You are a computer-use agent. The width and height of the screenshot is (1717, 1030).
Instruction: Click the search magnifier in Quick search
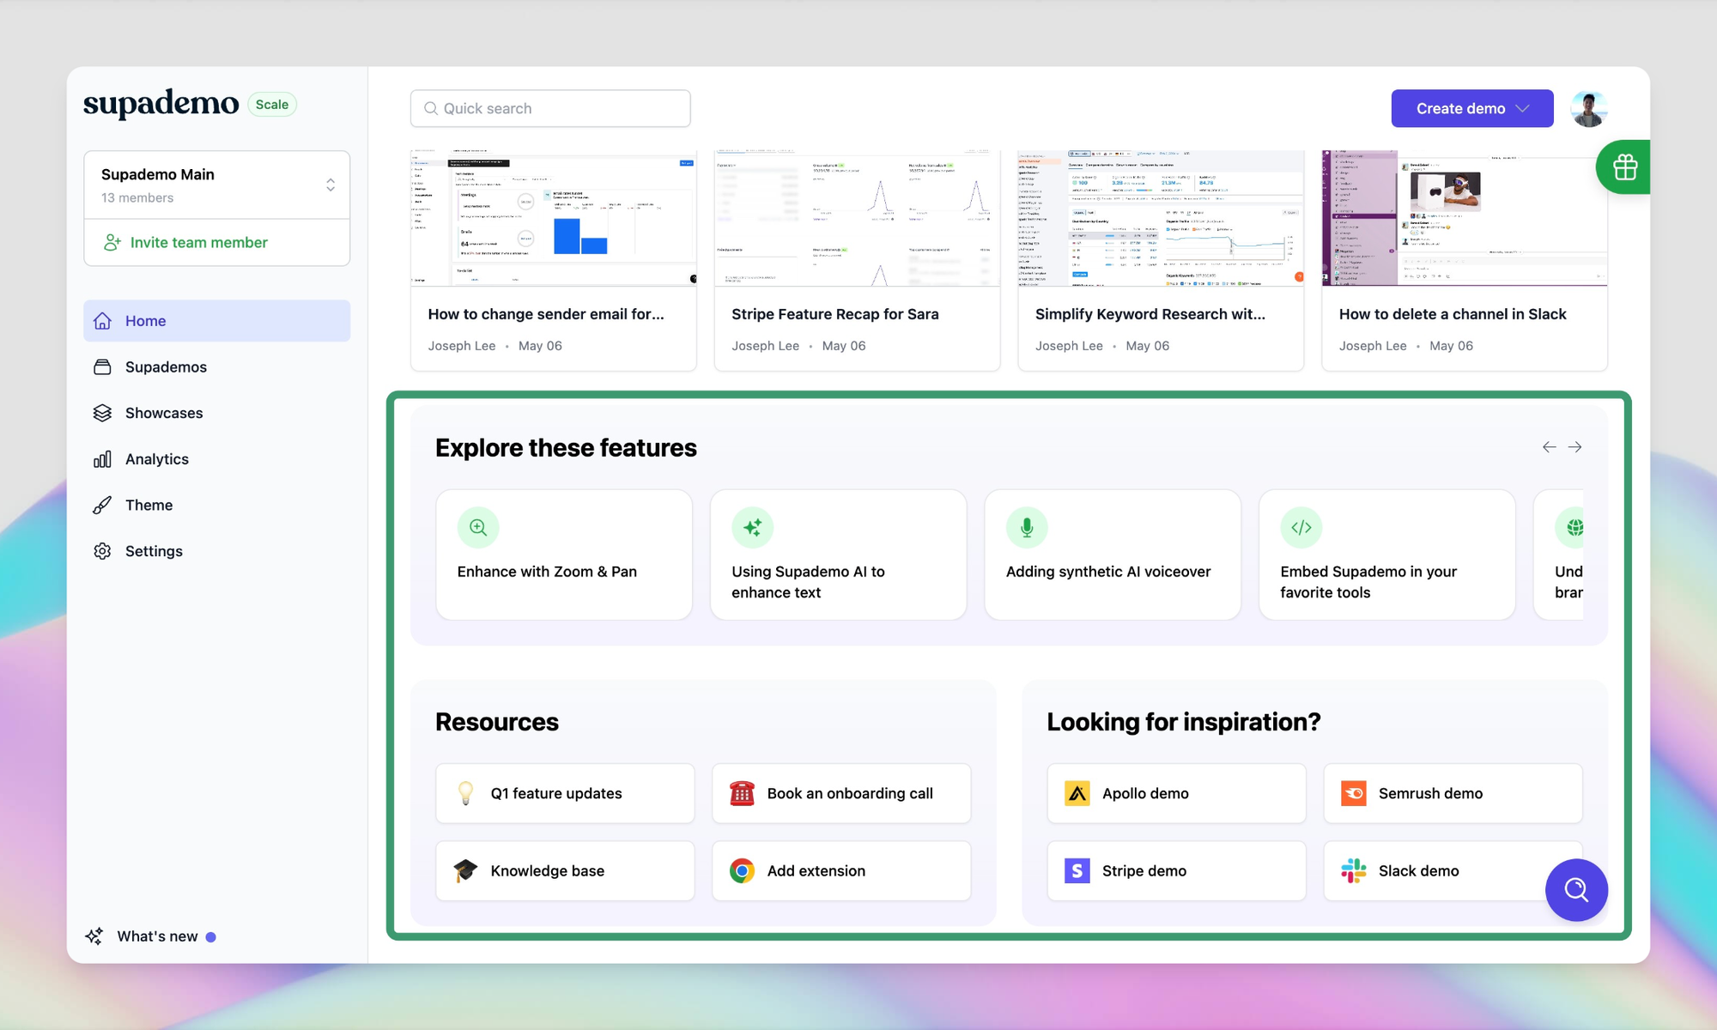431,109
